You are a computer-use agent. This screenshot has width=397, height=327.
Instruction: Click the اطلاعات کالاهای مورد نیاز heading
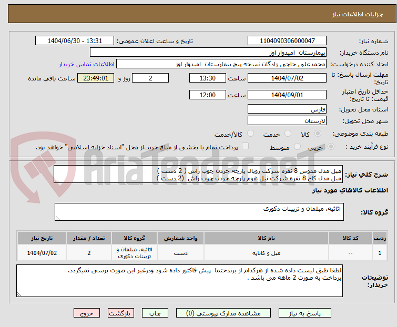pyautogui.click(x=350, y=190)
